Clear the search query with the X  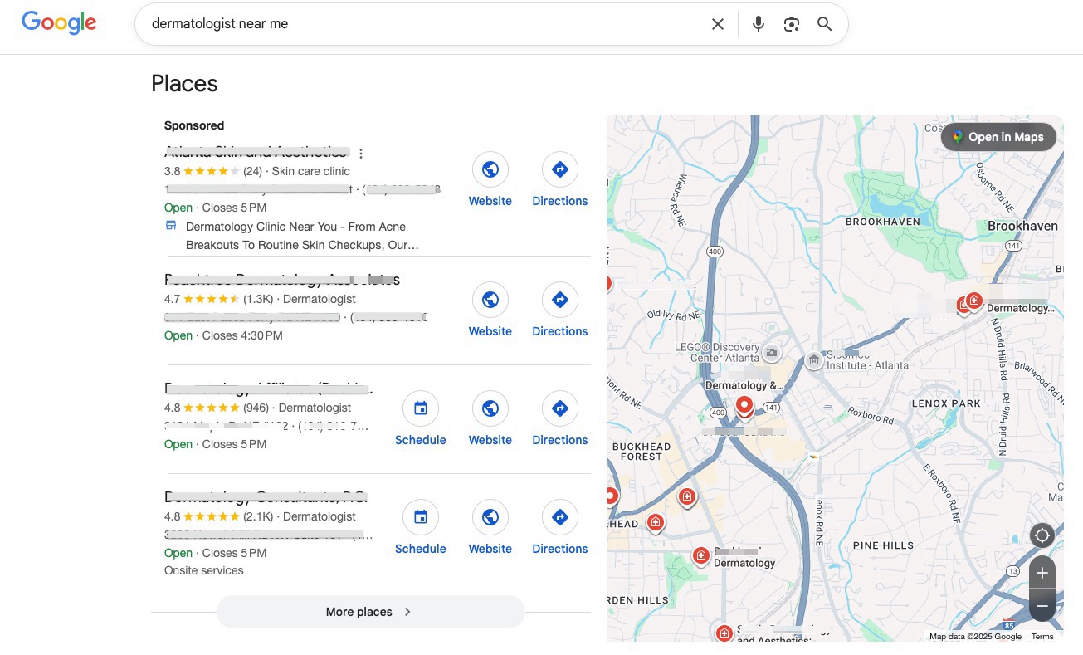click(x=717, y=23)
